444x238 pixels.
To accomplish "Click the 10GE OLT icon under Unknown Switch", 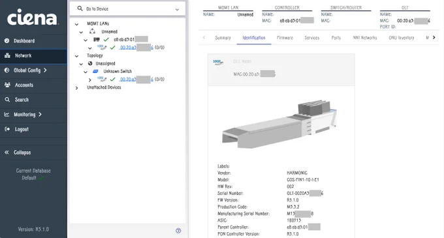I will tap(102, 79).
